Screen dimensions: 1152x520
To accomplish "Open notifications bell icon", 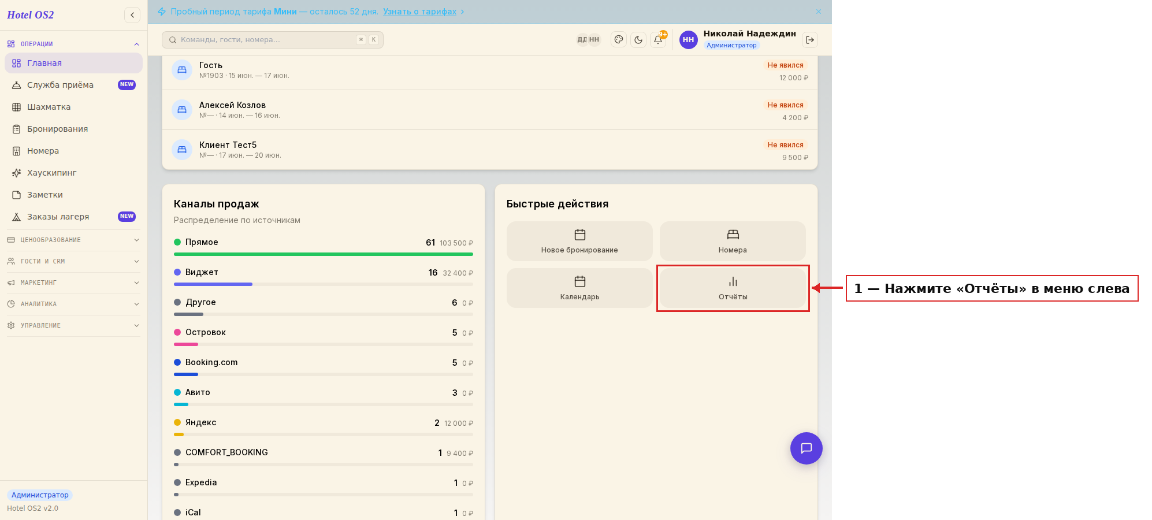I will point(658,40).
